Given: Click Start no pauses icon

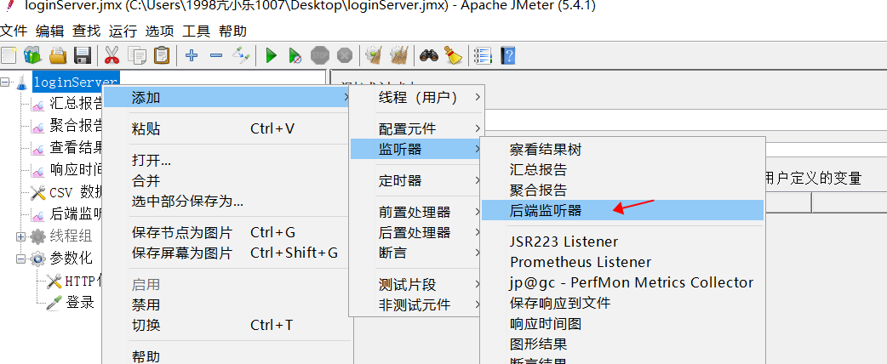Looking at the screenshot, I should [x=295, y=55].
